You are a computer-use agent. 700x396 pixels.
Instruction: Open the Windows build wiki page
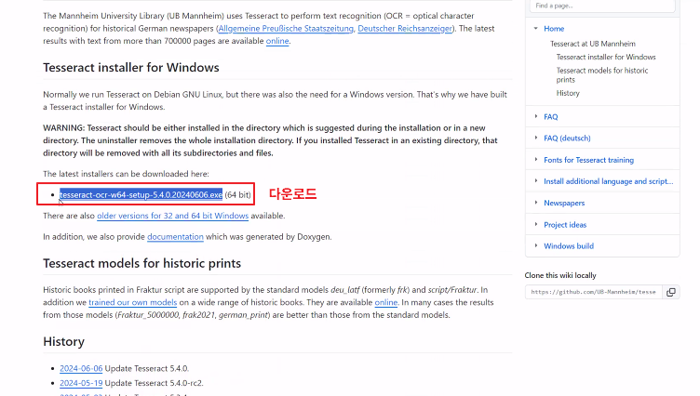coord(569,246)
